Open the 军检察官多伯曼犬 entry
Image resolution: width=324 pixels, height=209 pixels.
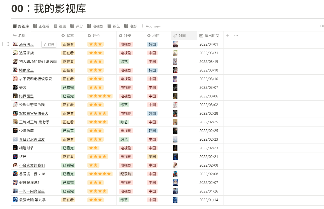[34, 113]
